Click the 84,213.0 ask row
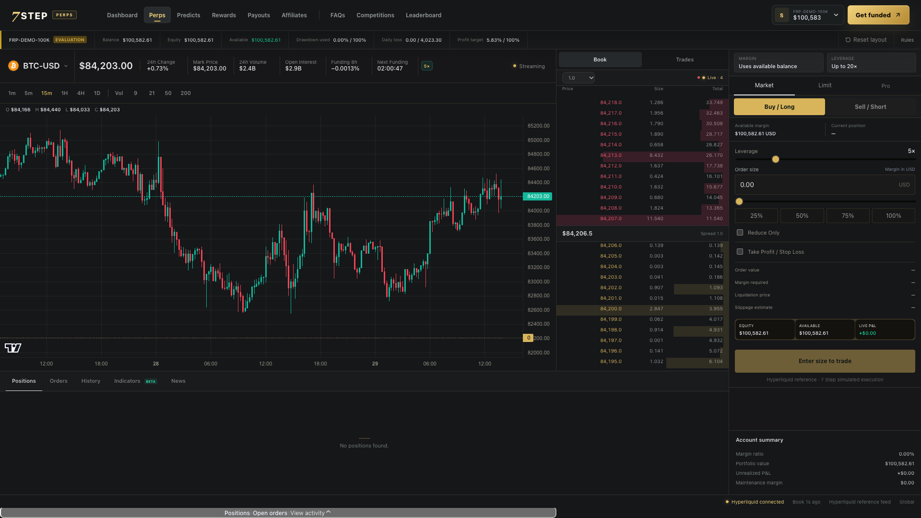 click(642, 155)
